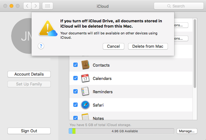Screen dimensions: 206x140
Task: Open Manage storage button
Action: pyautogui.click(x=187, y=131)
